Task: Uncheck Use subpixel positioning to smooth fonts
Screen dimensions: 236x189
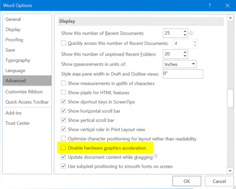Action: click(63, 166)
